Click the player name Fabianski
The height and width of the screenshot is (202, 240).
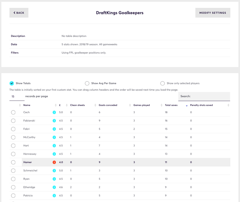[29, 121]
